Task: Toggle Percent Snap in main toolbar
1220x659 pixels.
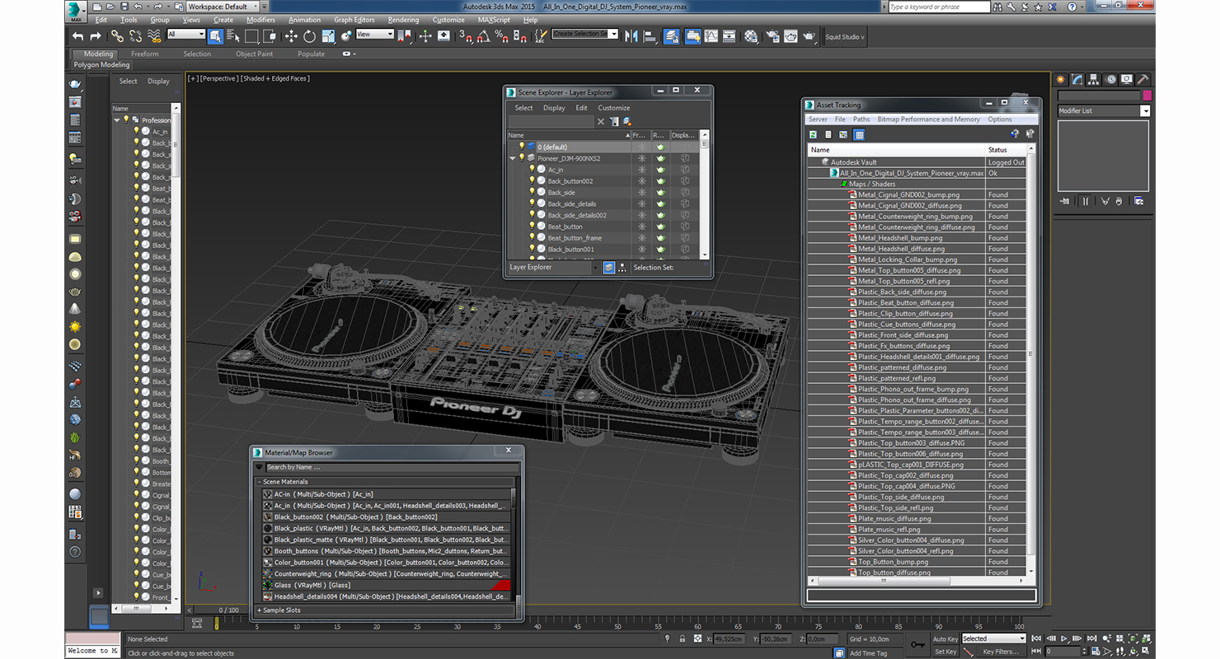Action: (502, 36)
